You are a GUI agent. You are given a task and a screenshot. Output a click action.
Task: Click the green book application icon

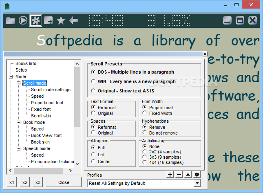pyautogui.click(x=7, y=7)
